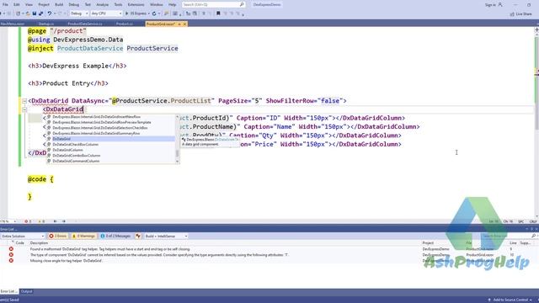Screen dimensions: 539x303
Task: Click the editor error count indicator
Action: [x=28, y=221]
